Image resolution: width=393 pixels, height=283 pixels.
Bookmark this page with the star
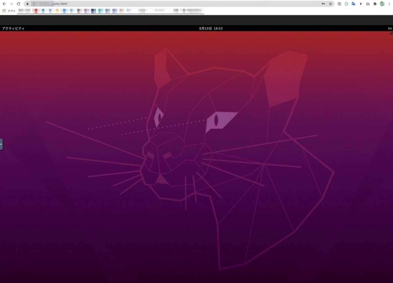[331, 4]
